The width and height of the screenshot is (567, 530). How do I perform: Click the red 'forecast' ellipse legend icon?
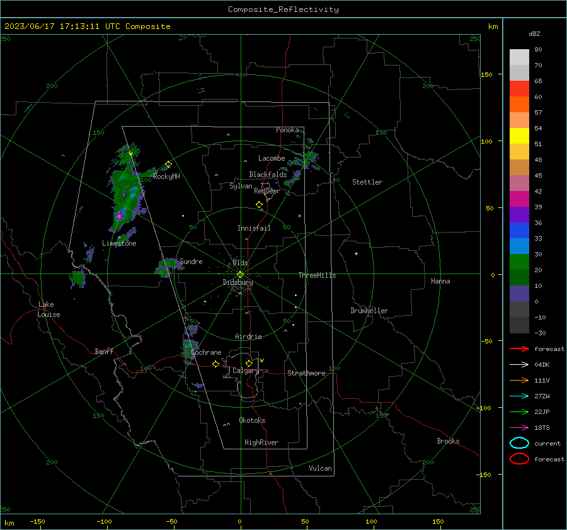(x=519, y=459)
